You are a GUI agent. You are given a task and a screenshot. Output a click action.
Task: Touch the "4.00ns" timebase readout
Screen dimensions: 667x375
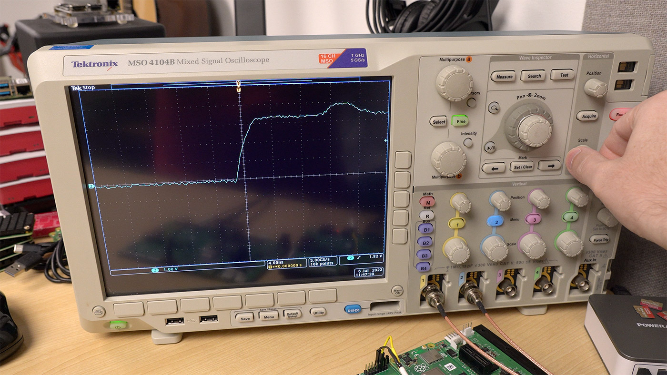pyautogui.click(x=276, y=262)
